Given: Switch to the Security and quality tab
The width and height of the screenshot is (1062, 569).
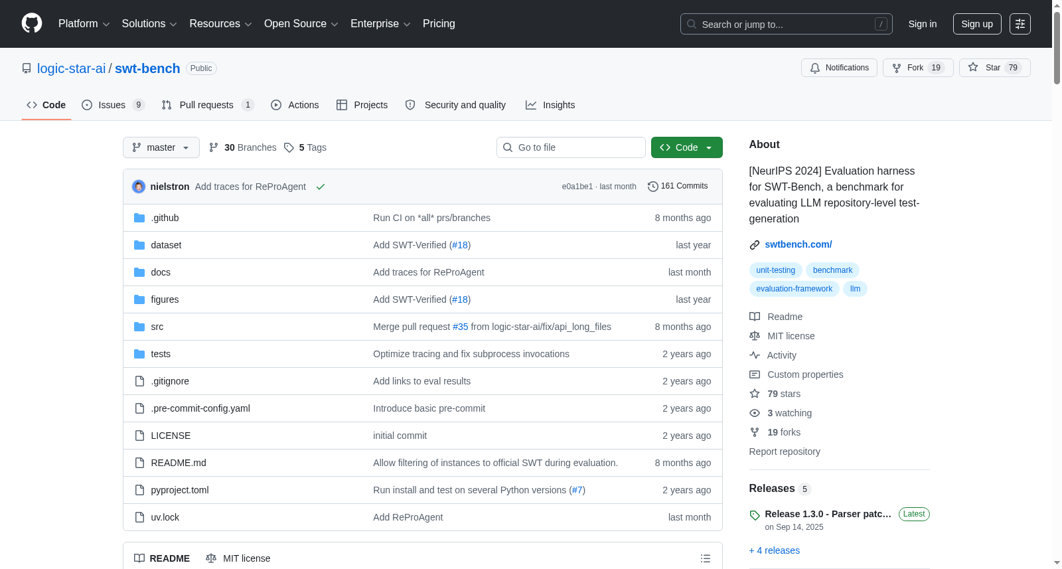Looking at the screenshot, I should [x=455, y=105].
